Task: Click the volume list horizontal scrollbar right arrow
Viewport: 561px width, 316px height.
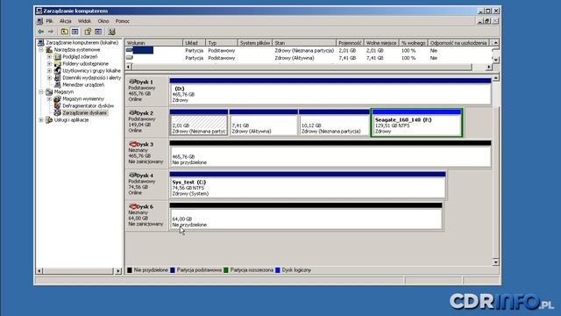Action: pos(489,67)
